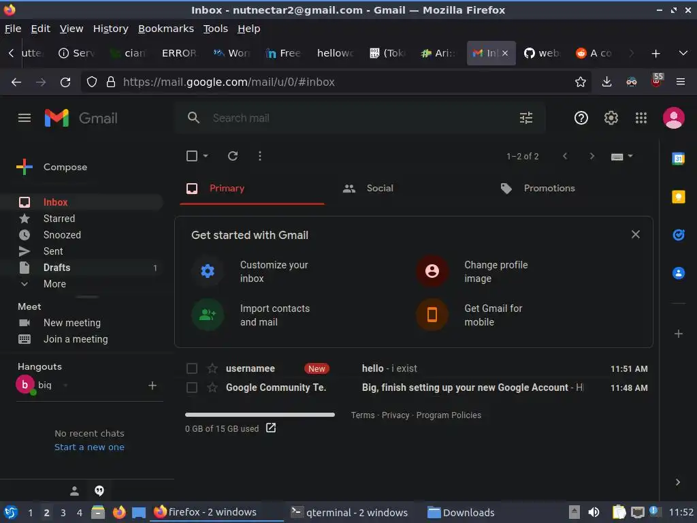Open search options filter icon
Screen dimensions: 697x523
click(526, 118)
